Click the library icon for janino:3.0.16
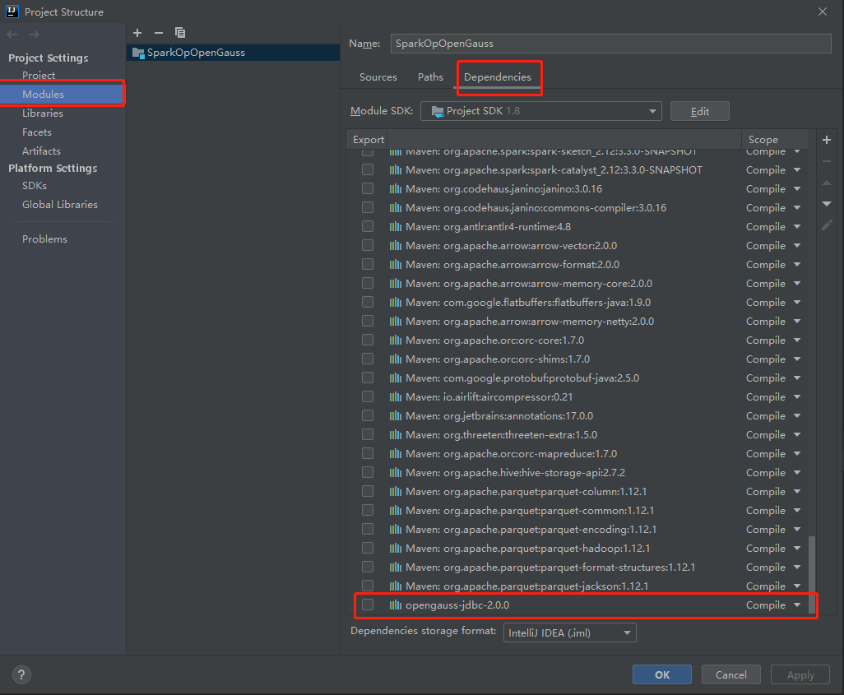The image size is (844, 695). point(396,189)
